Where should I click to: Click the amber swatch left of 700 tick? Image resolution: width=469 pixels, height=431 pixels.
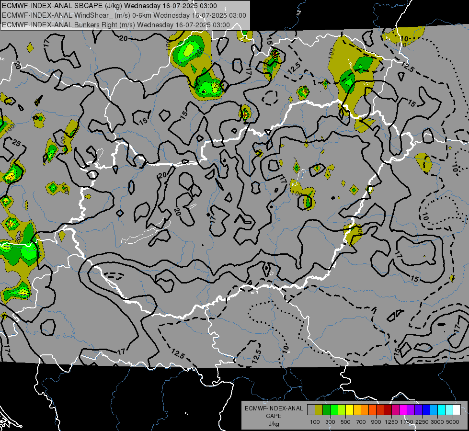357,410
